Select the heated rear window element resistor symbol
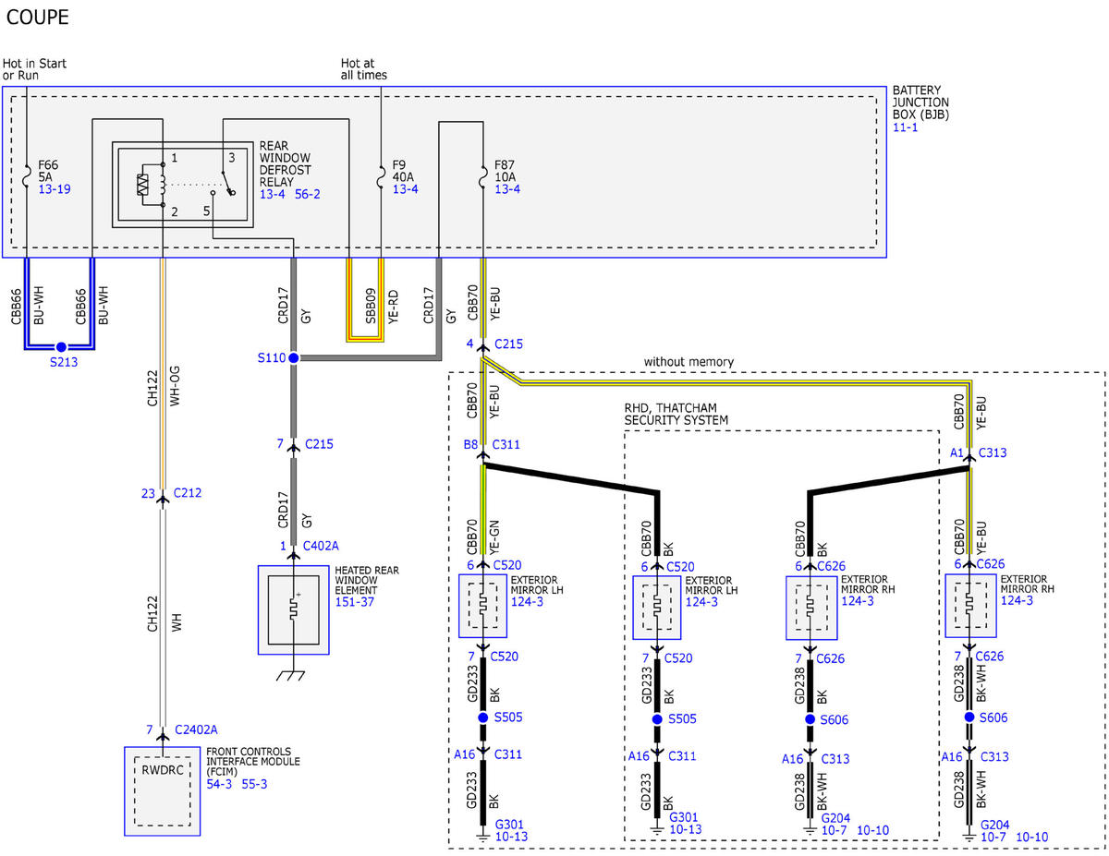This screenshot has height=856, width=1109. (x=293, y=609)
